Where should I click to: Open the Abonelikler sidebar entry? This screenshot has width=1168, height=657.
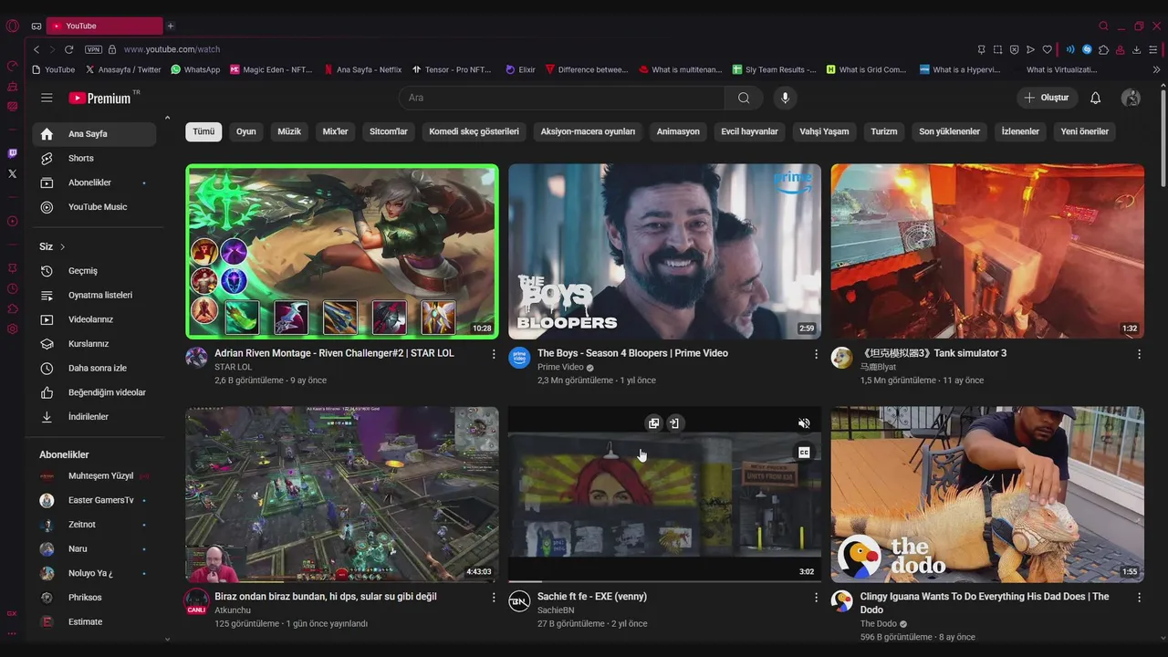pyautogui.click(x=94, y=182)
